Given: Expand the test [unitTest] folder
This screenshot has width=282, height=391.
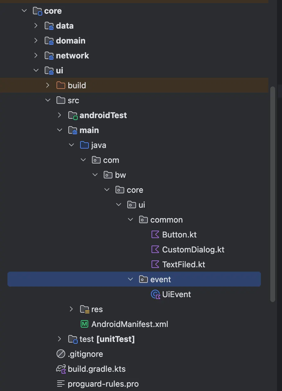Looking at the screenshot, I should click(x=60, y=339).
